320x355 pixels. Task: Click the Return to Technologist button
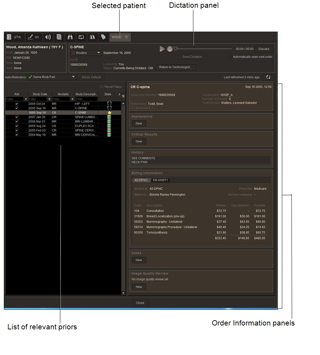(x=175, y=67)
